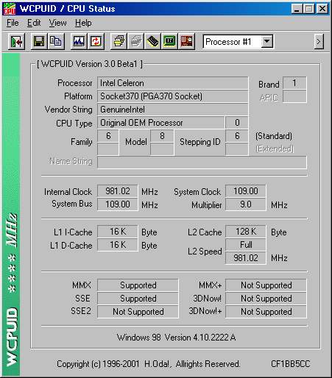Open the Edit menu
The image size is (332, 378).
tap(34, 23)
